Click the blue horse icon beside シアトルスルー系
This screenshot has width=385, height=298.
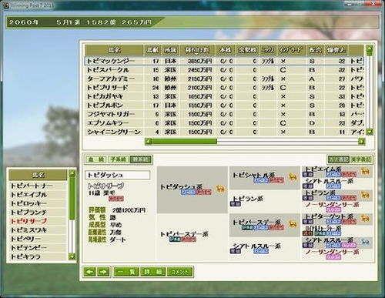[365, 242]
